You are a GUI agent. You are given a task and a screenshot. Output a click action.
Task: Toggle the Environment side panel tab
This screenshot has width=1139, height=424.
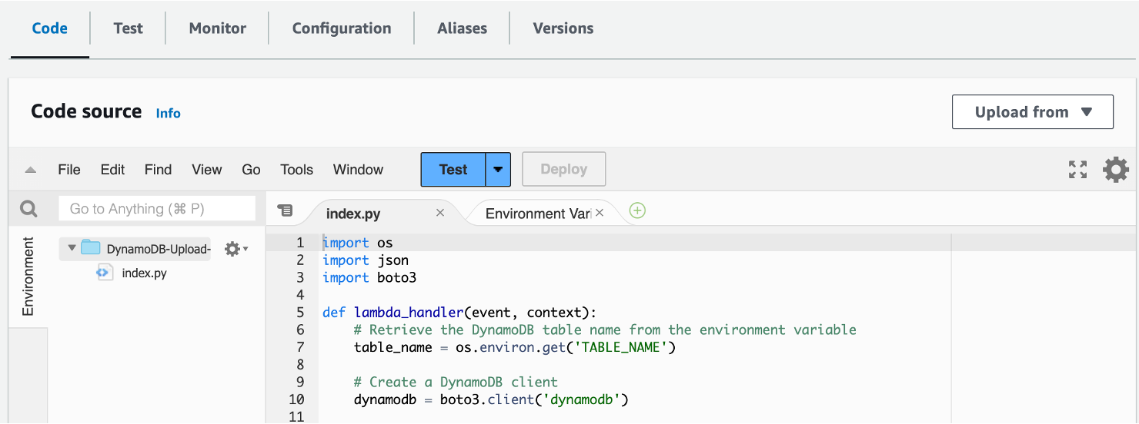point(28,277)
